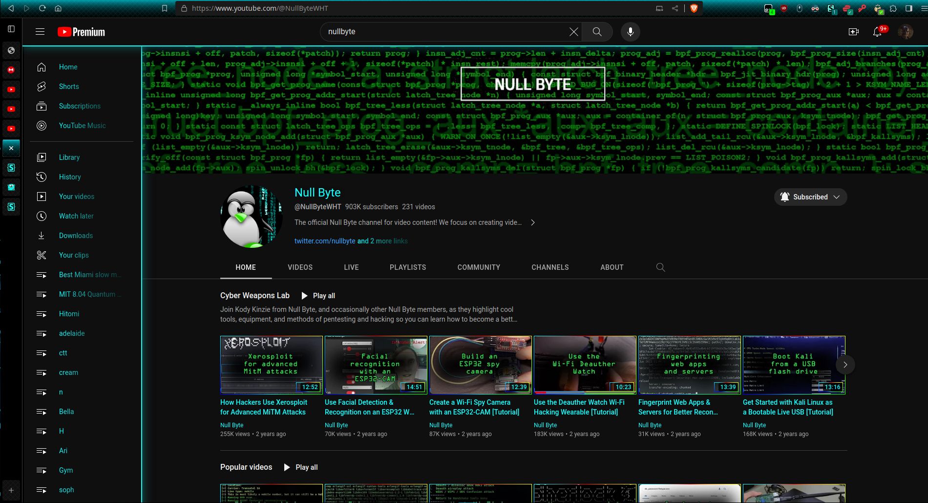Screen dimensions: 928x503
Task: Open the browser home button
Action: click(58, 8)
